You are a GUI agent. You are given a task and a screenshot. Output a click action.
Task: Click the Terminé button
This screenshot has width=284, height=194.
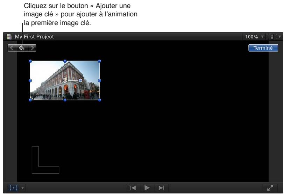click(x=263, y=48)
